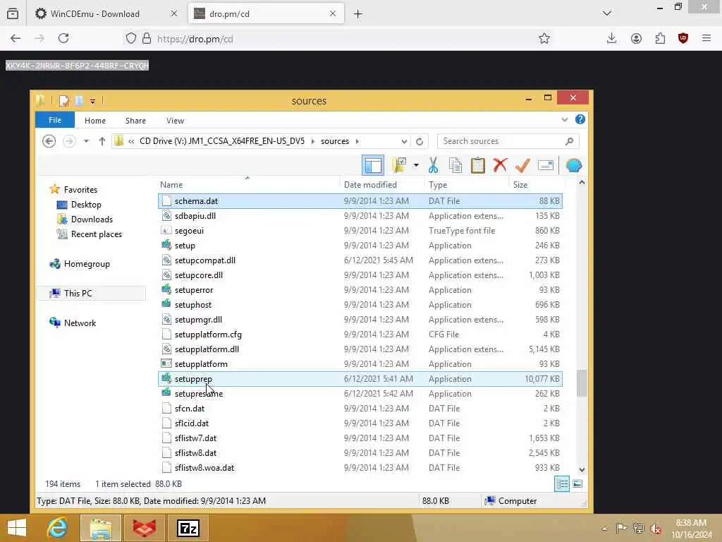Click the file list vertical scrollbar thumb
Screen dimensions: 722x542
point(582,383)
